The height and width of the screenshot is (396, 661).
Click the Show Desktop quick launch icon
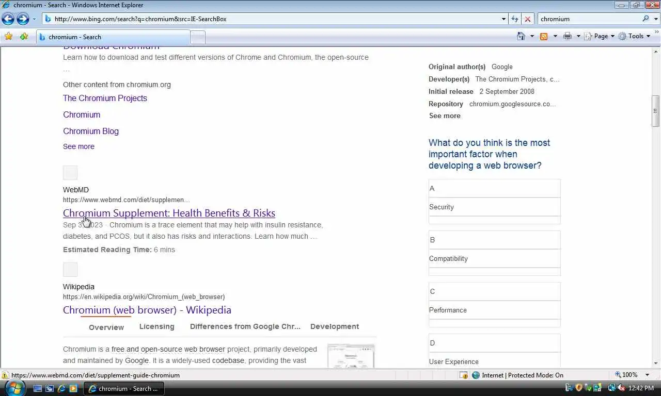pyautogui.click(x=38, y=388)
